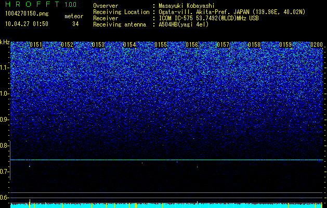Click the cyan signal level bar at bottom
This screenshot has height=208, width=327.
coord(166,205)
